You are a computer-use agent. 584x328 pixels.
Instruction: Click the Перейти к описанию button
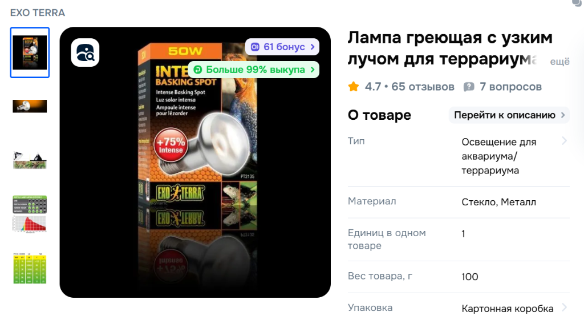(x=509, y=115)
